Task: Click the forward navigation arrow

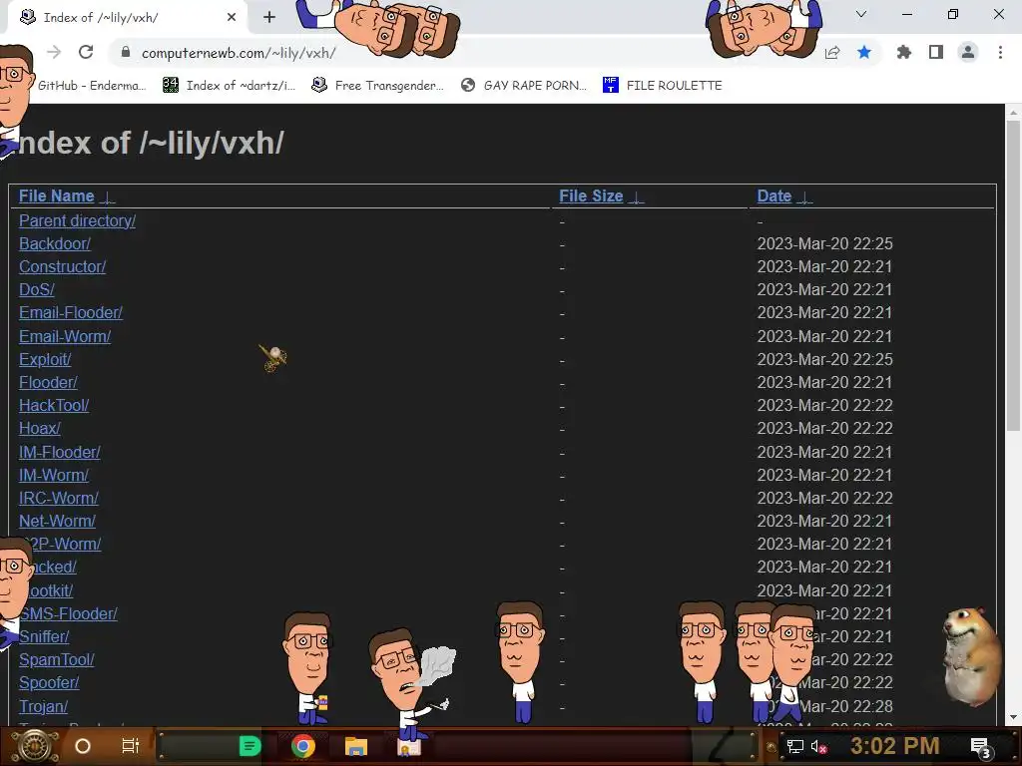Action: tap(54, 52)
